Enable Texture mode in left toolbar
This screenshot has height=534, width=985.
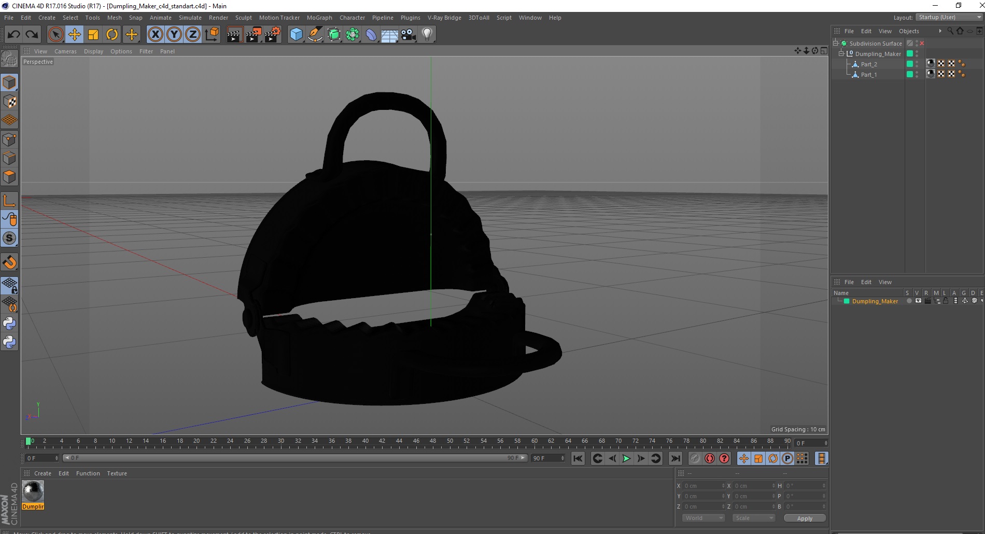click(x=9, y=102)
